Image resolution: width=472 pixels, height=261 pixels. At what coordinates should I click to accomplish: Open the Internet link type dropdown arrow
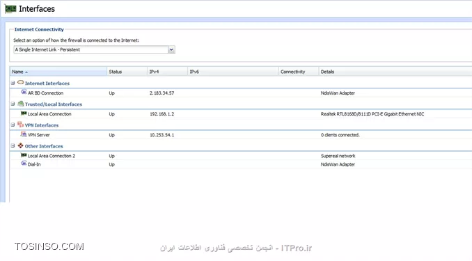tap(171, 49)
